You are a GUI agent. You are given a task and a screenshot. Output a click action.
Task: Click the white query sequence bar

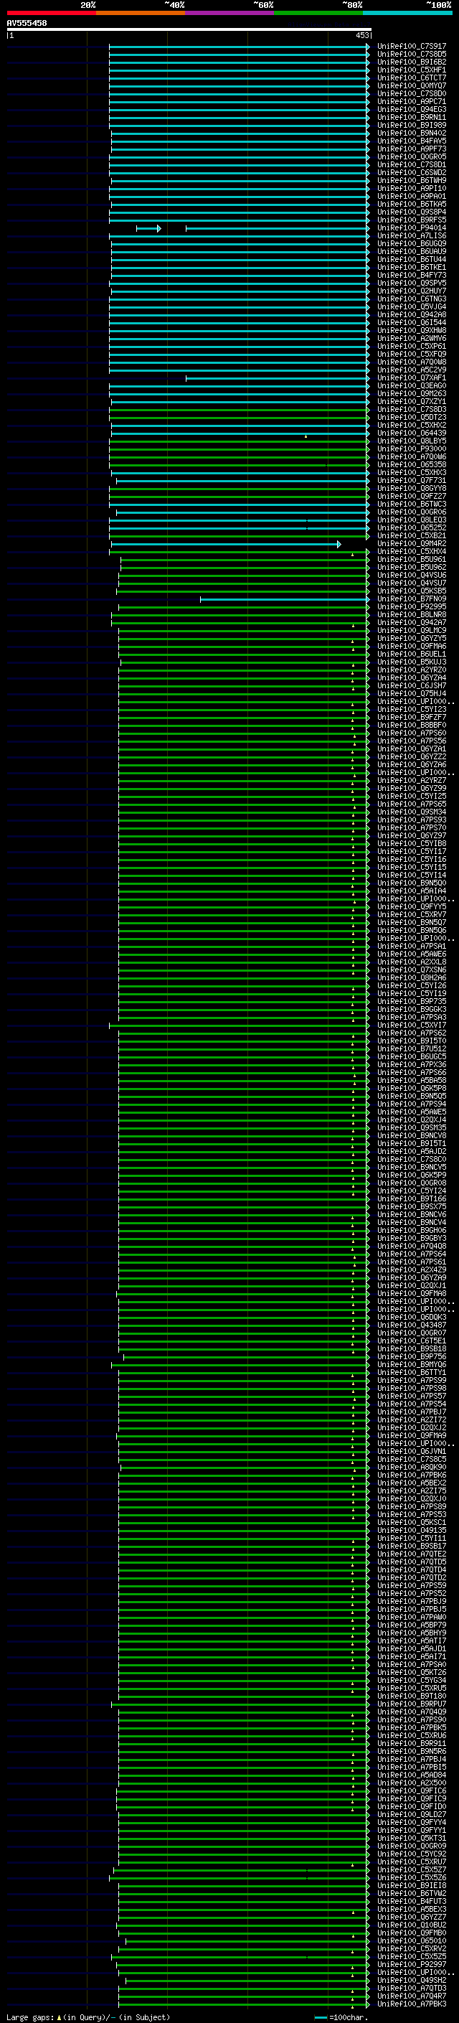tap(189, 30)
